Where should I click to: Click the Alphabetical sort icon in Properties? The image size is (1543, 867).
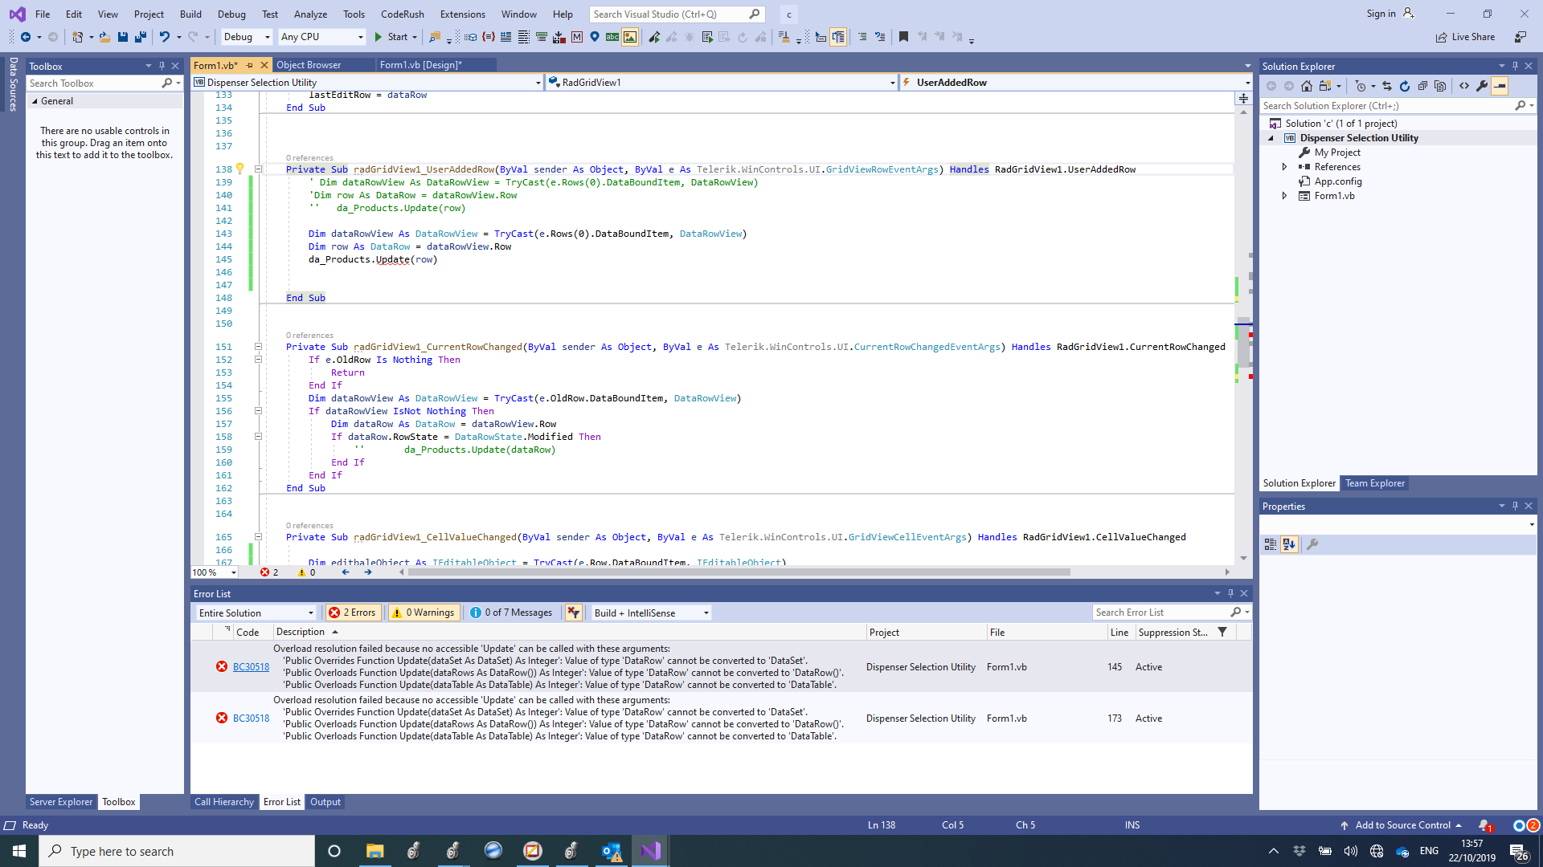(1289, 544)
